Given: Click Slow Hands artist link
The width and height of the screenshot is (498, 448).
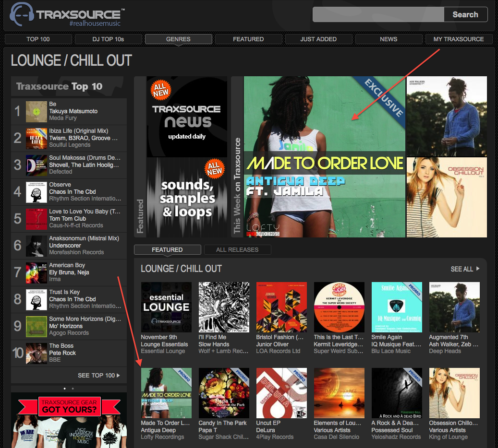Looking at the screenshot, I should [x=214, y=344].
